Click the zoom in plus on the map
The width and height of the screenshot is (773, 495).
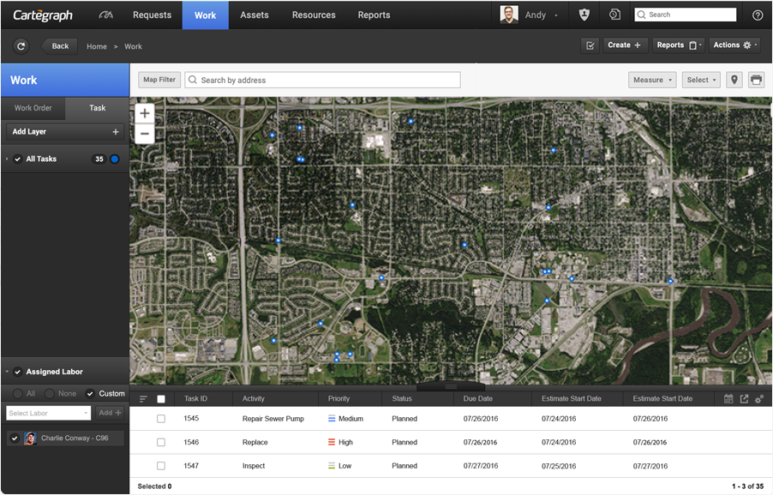click(144, 112)
